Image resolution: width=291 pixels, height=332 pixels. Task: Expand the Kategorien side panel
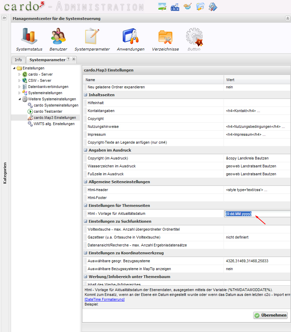tap(4, 18)
